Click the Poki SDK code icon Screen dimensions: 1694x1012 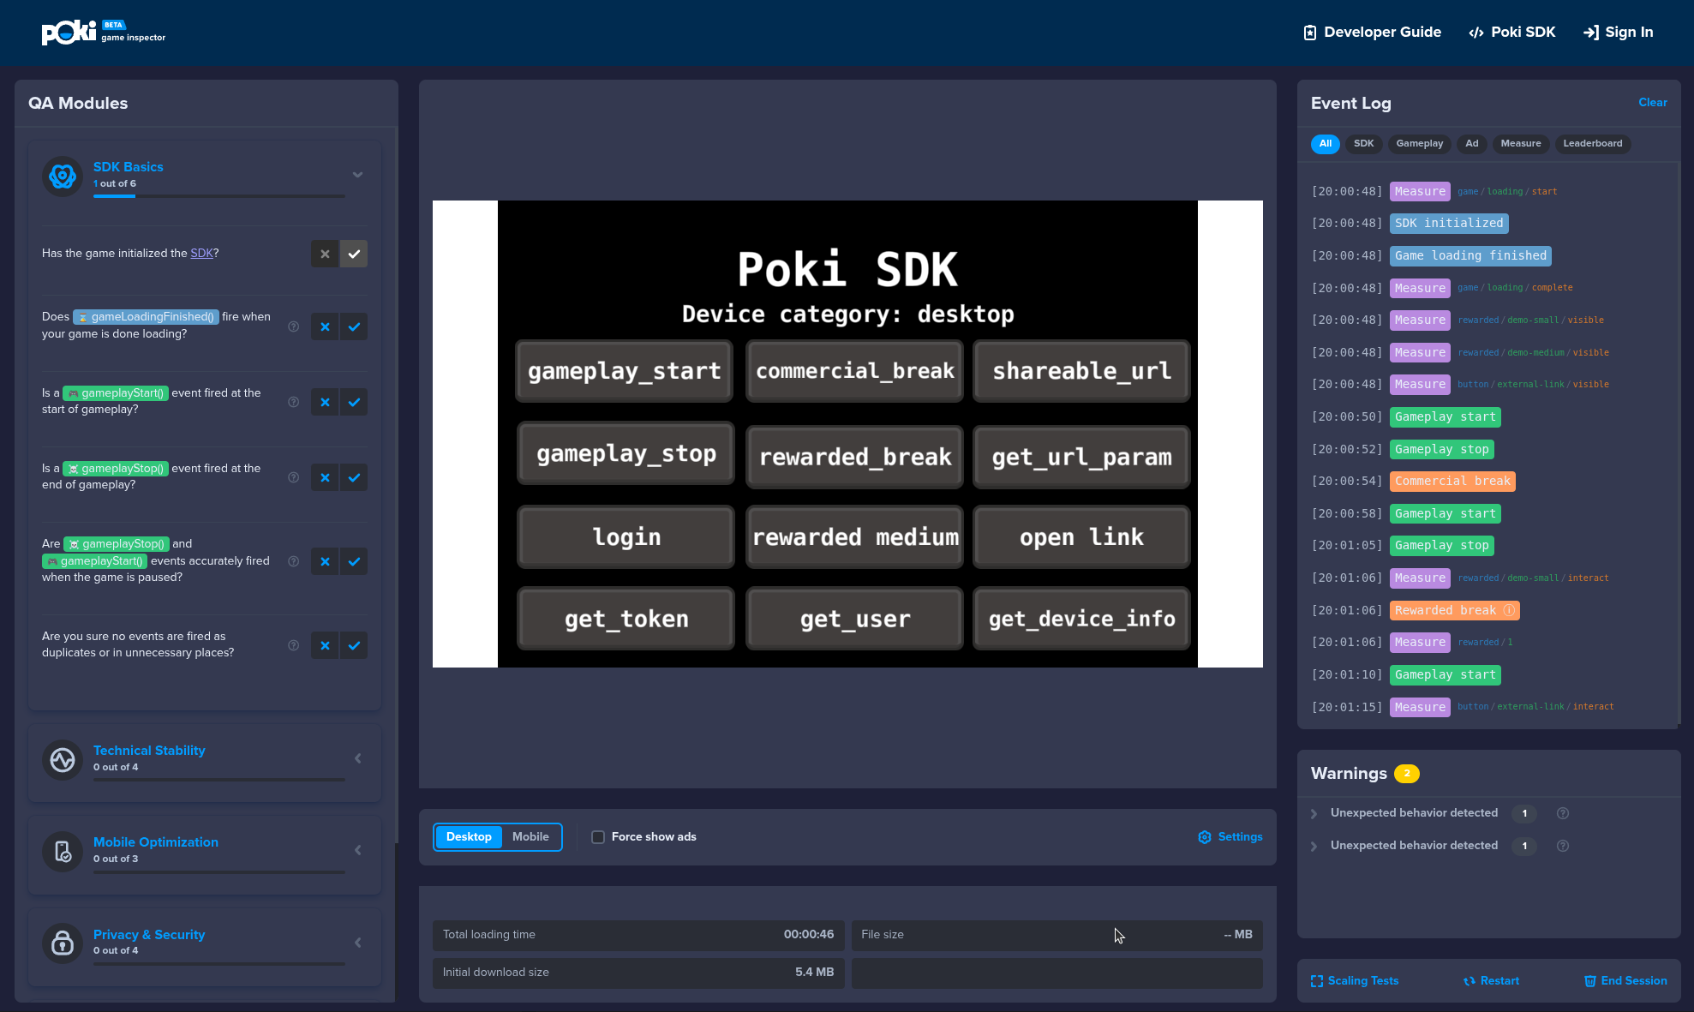[1476, 33]
